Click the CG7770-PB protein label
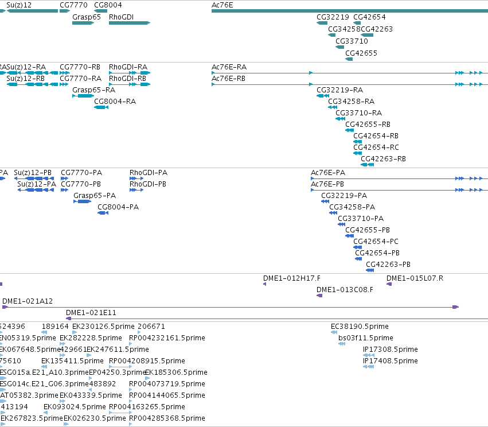The image size is (488, 427). pyautogui.click(x=81, y=184)
